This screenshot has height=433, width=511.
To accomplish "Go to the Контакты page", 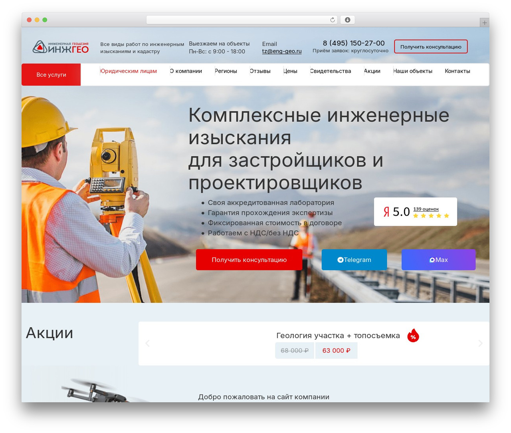I will [x=458, y=71].
